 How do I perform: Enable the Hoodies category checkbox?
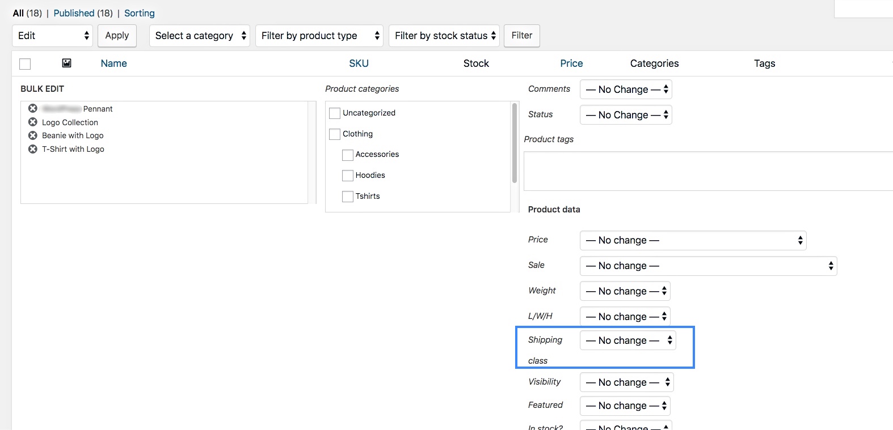(348, 176)
